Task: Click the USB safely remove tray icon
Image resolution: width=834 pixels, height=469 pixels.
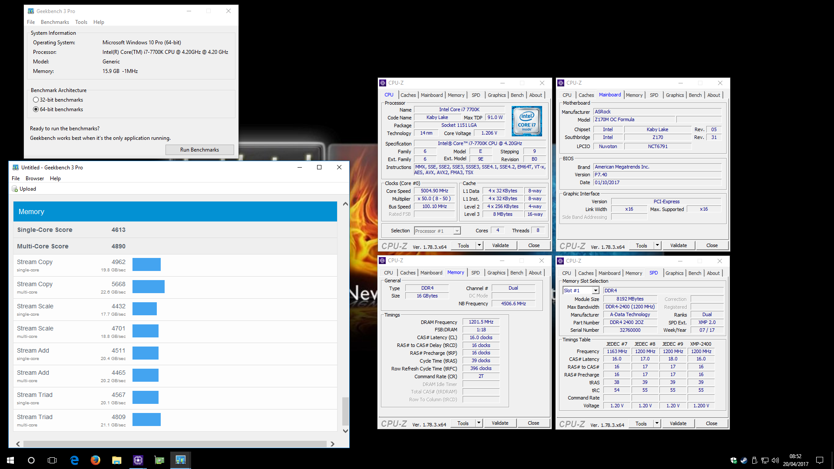Action: [x=755, y=460]
